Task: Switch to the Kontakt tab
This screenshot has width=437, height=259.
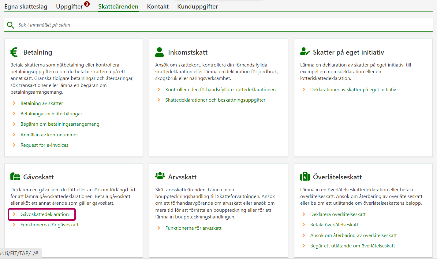Action: [x=158, y=6]
